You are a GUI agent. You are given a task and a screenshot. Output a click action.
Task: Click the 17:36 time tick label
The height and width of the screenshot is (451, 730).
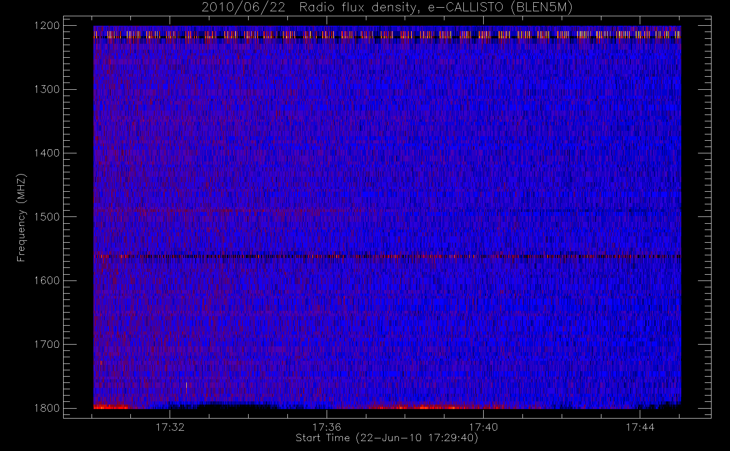pos(327,427)
